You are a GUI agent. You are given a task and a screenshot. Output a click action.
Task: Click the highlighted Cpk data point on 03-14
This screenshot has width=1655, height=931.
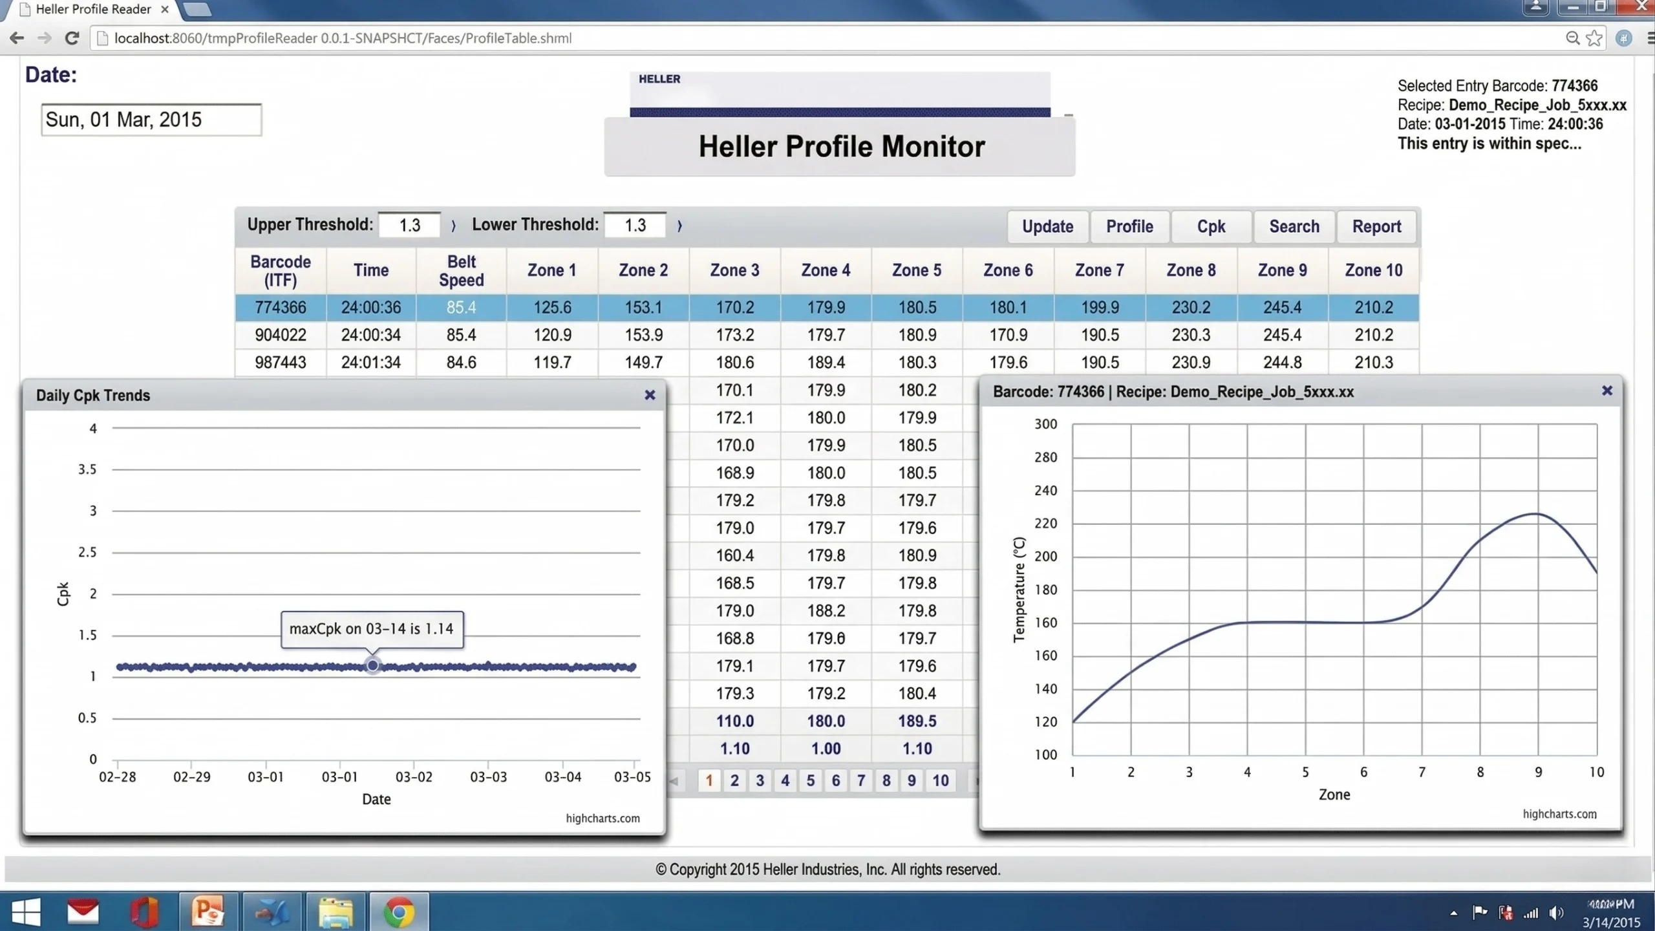372,665
